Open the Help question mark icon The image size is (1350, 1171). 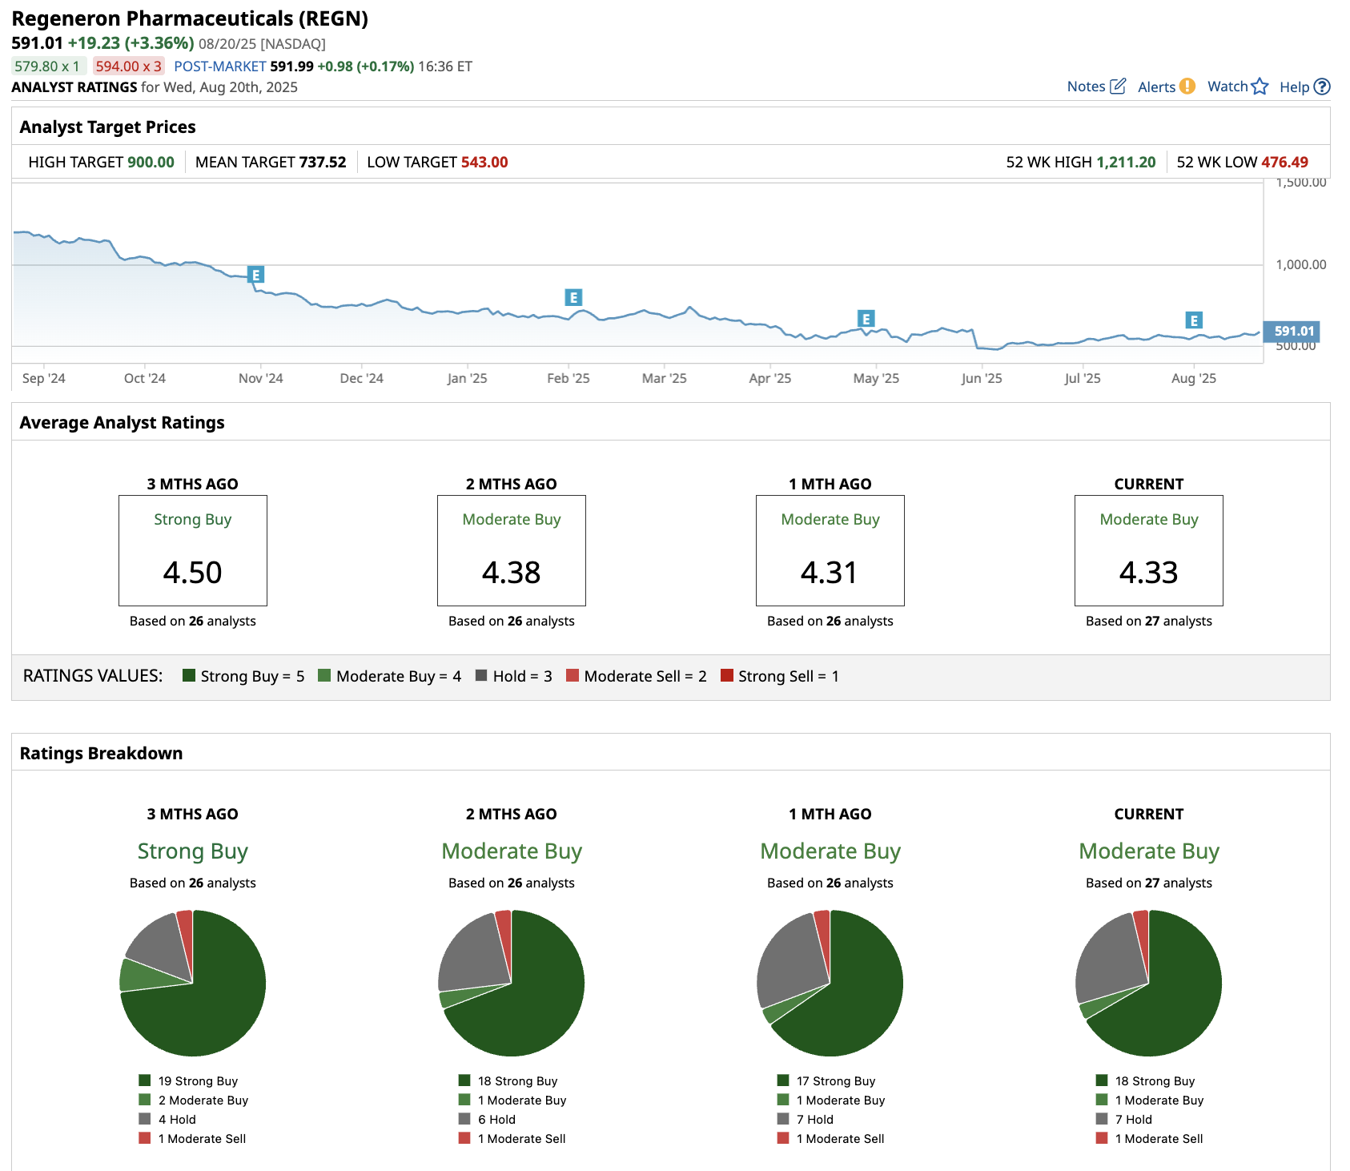[1323, 87]
